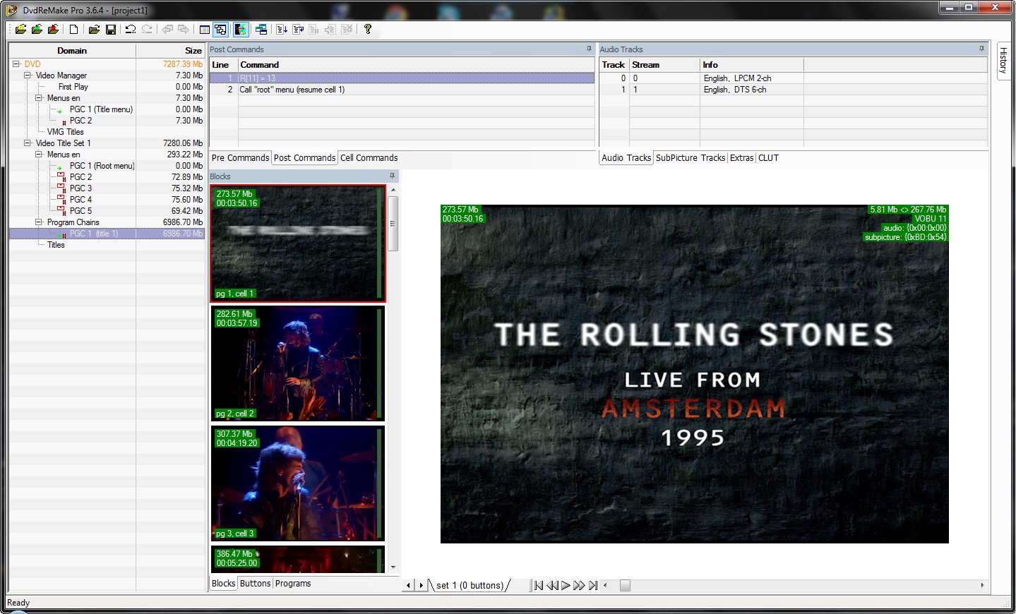Collapse the Video Manager node
The image size is (1016, 614).
point(27,76)
